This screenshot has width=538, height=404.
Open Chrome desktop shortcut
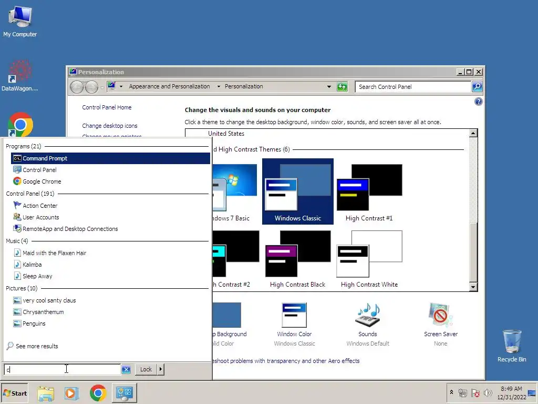[20, 124]
